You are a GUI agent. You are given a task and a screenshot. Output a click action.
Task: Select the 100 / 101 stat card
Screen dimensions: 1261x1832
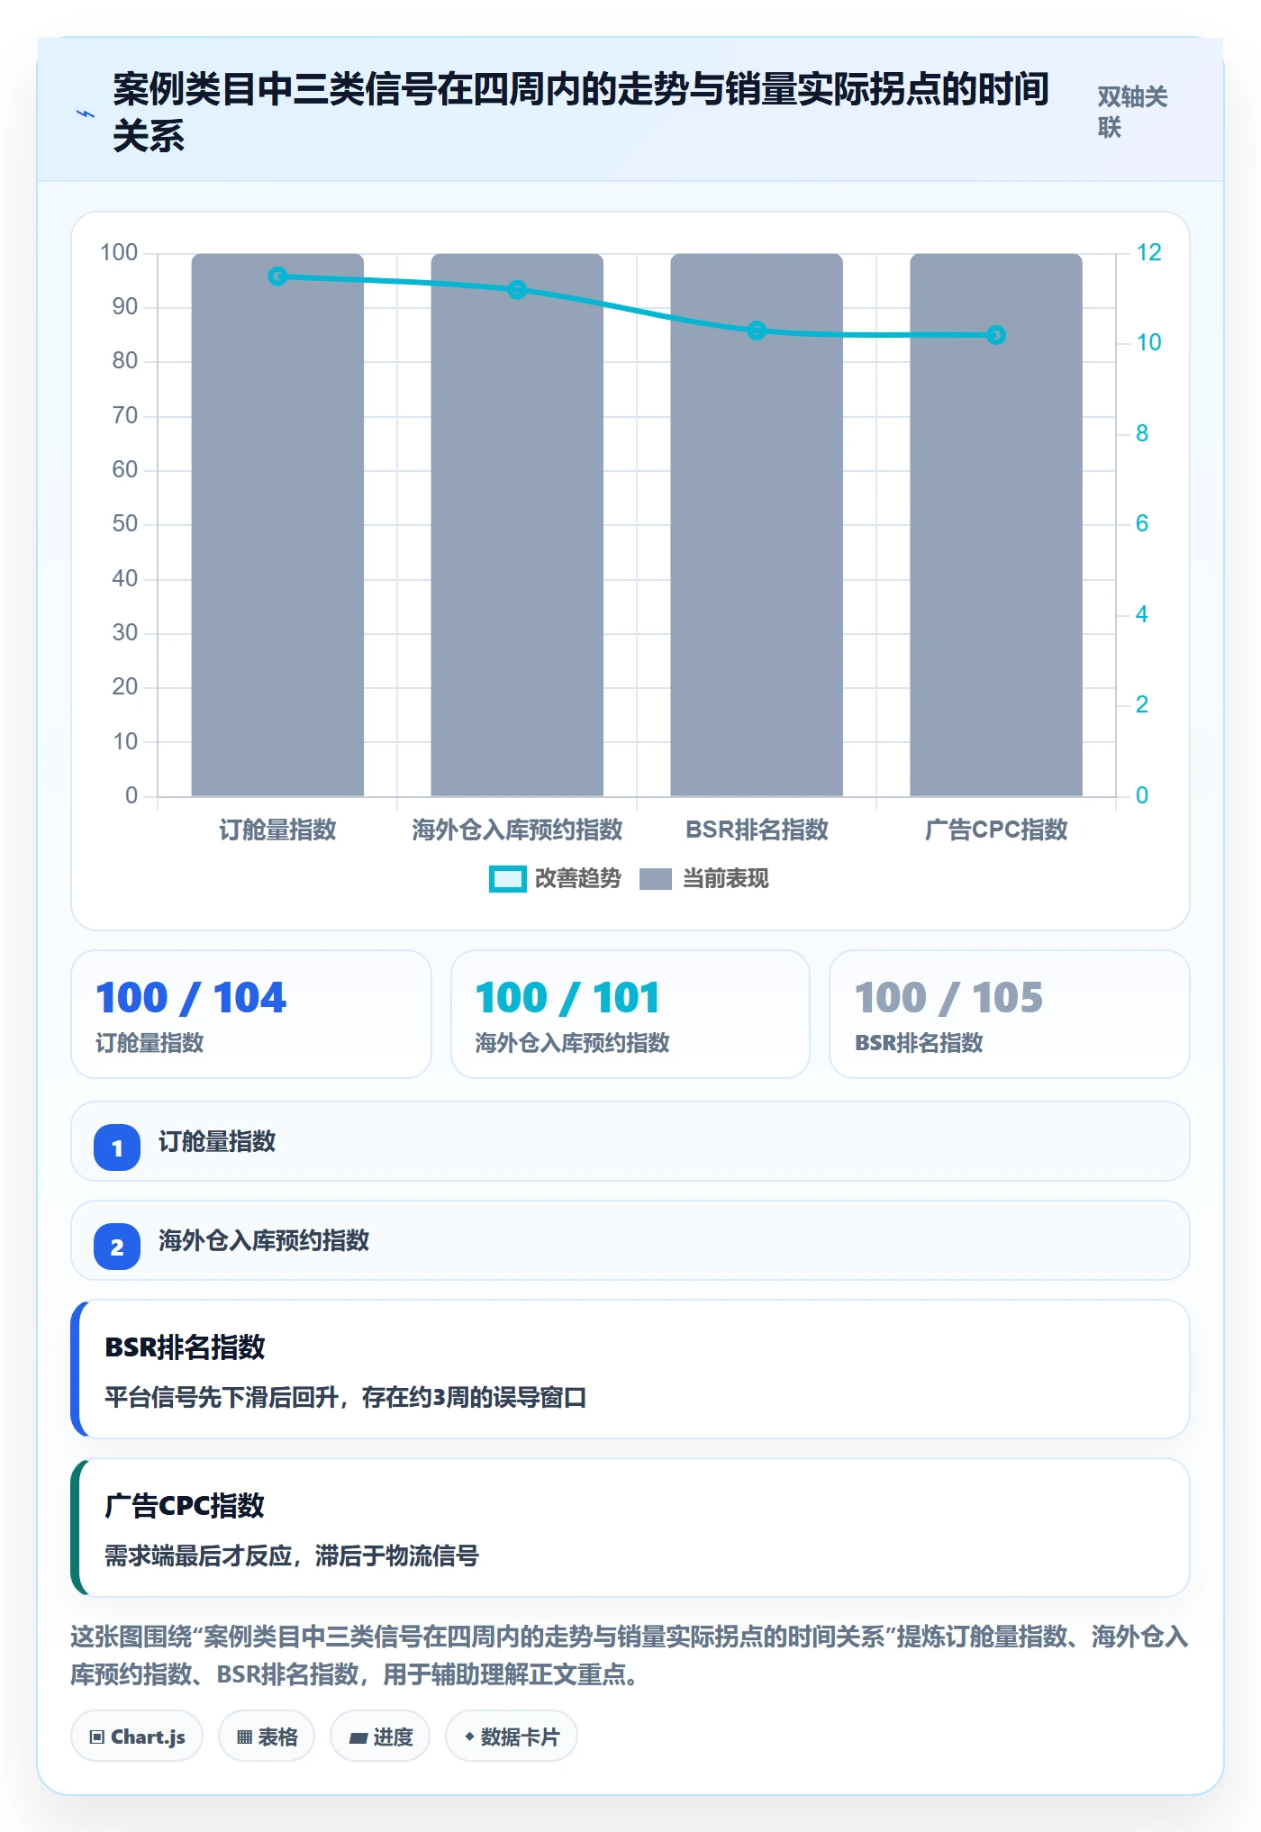pyautogui.click(x=630, y=1014)
